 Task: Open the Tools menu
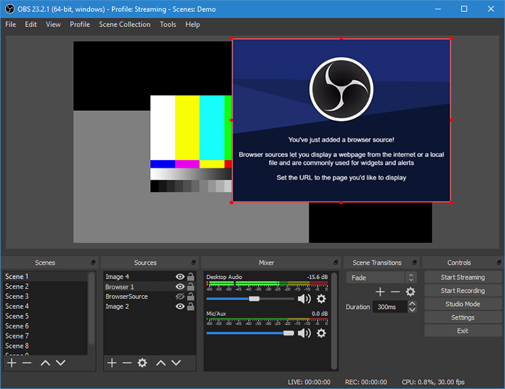[168, 25]
